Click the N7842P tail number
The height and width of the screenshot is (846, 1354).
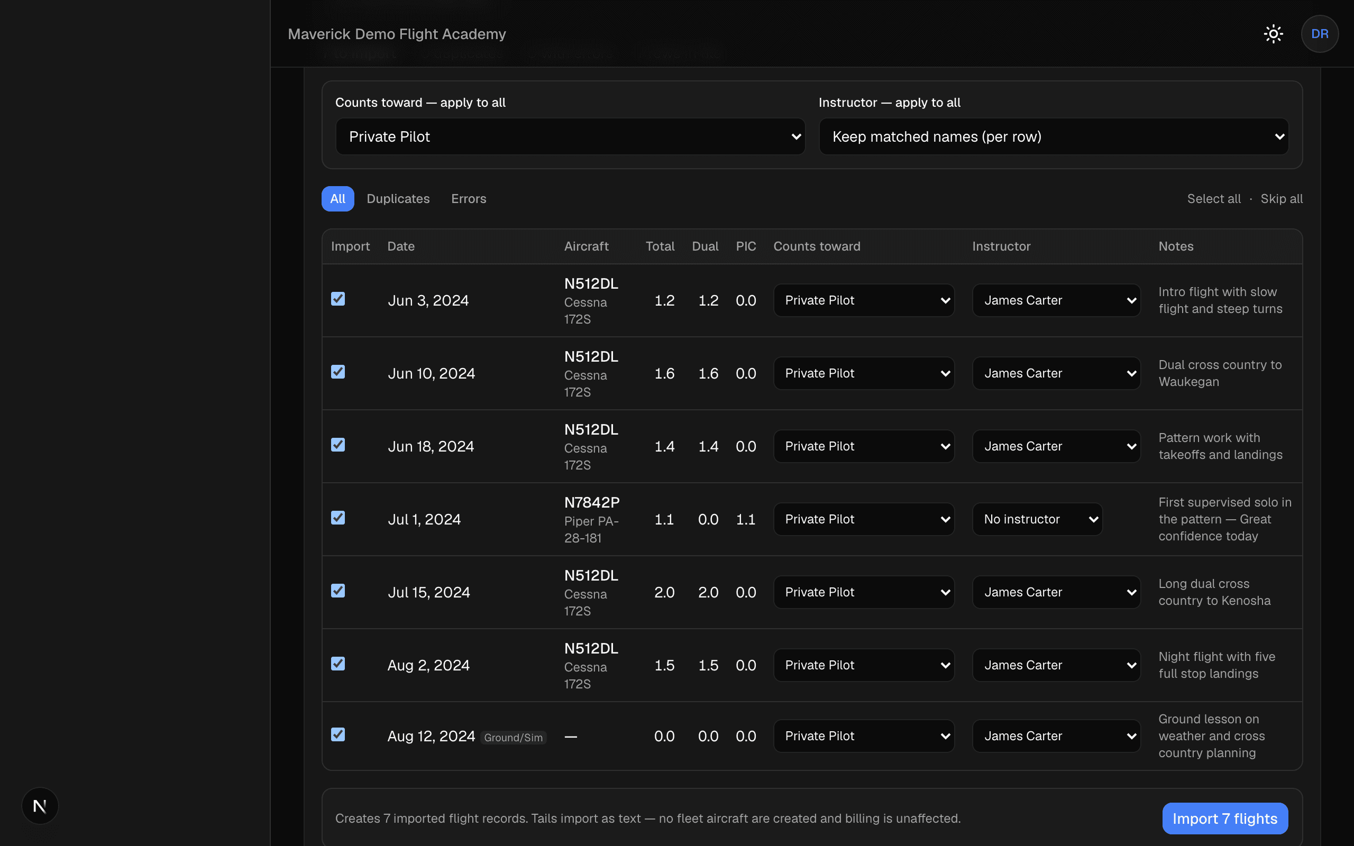point(591,502)
